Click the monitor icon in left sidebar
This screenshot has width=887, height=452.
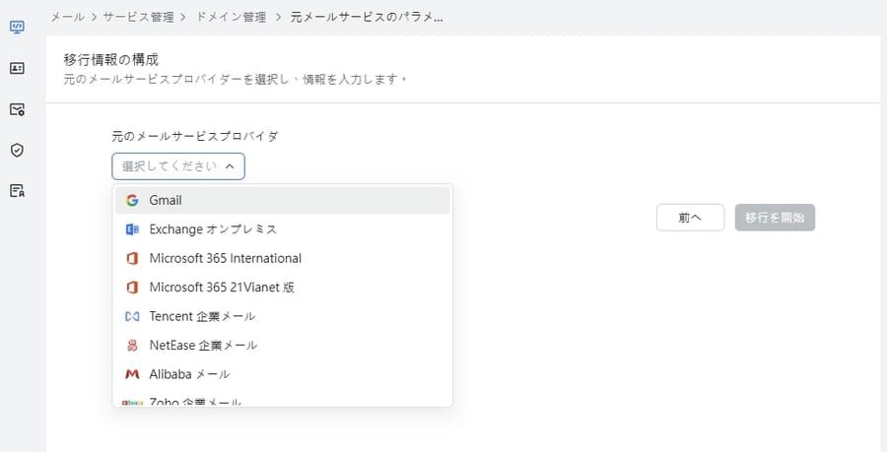coord(17,27)
